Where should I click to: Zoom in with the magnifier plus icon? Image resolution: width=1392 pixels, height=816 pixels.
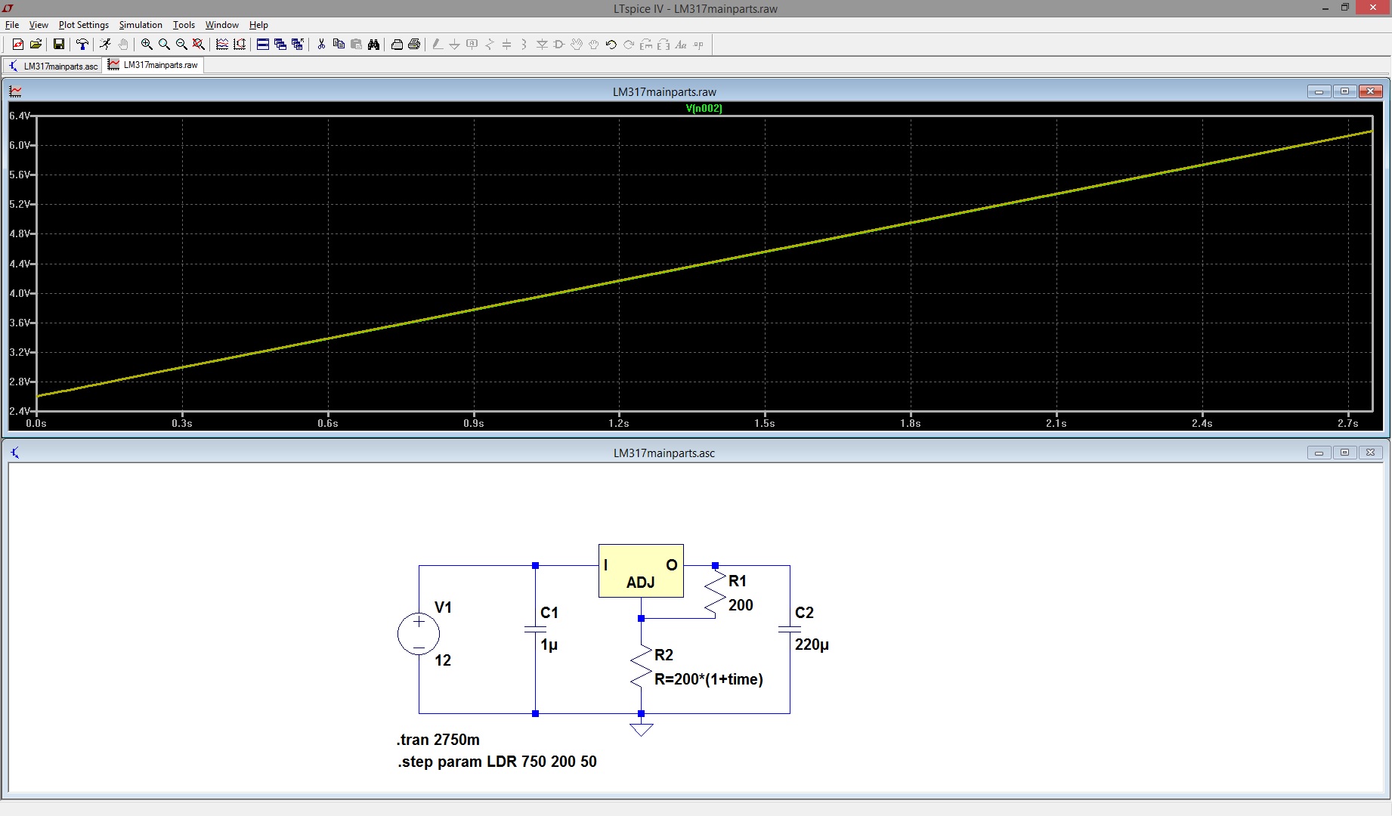[147, 45]
